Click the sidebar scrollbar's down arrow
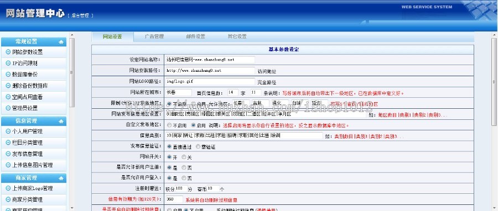This screenshot has width=498, height=211. pyautogui.click(x=72, y=208)
